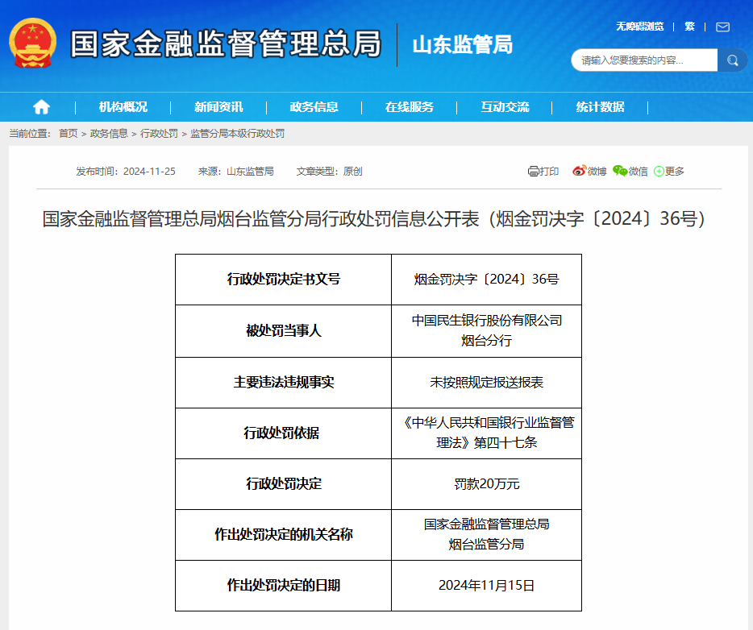This screenshot has width=753, height=630.
Task: Click row label 主要违法违规事实
Action: click(283, 383)
